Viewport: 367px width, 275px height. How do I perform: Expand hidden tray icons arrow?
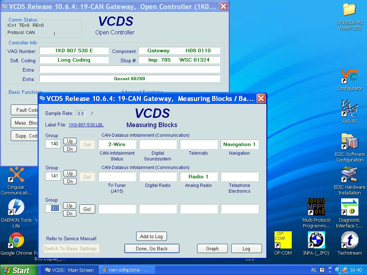[x=337, y=270]
